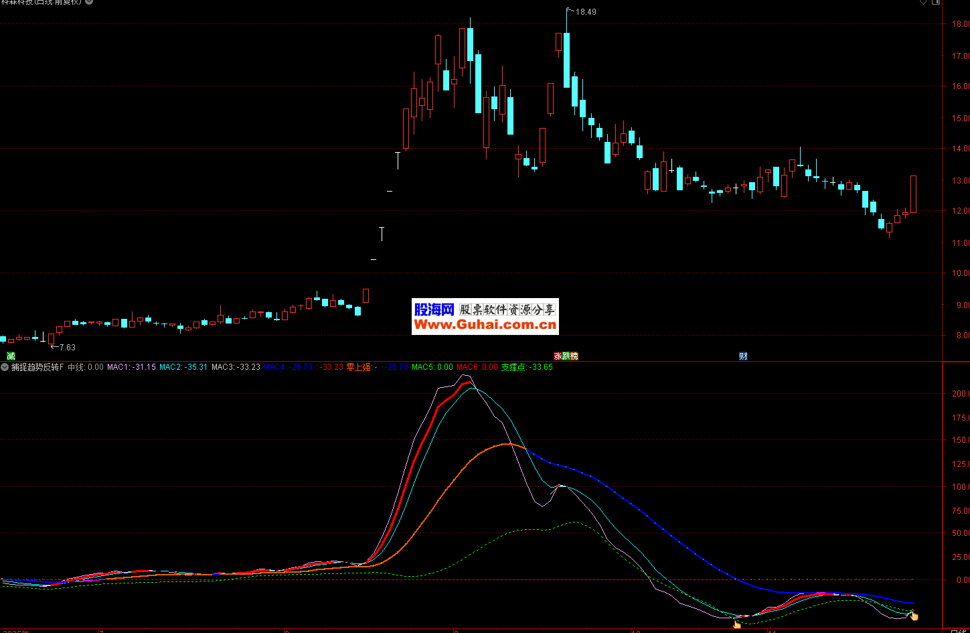Click the tall cyan candlestick at the 18.49 peak
The height and width of the screenshot is (633, 970).
click(566, 60)
